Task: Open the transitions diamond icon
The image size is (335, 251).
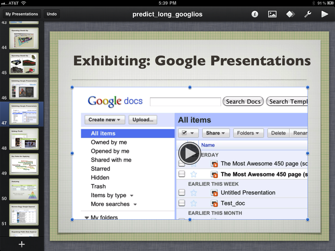Action: tap(291, 14)
